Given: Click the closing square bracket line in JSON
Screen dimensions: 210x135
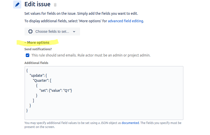Looking at the screenshot, I should [33, 100].
